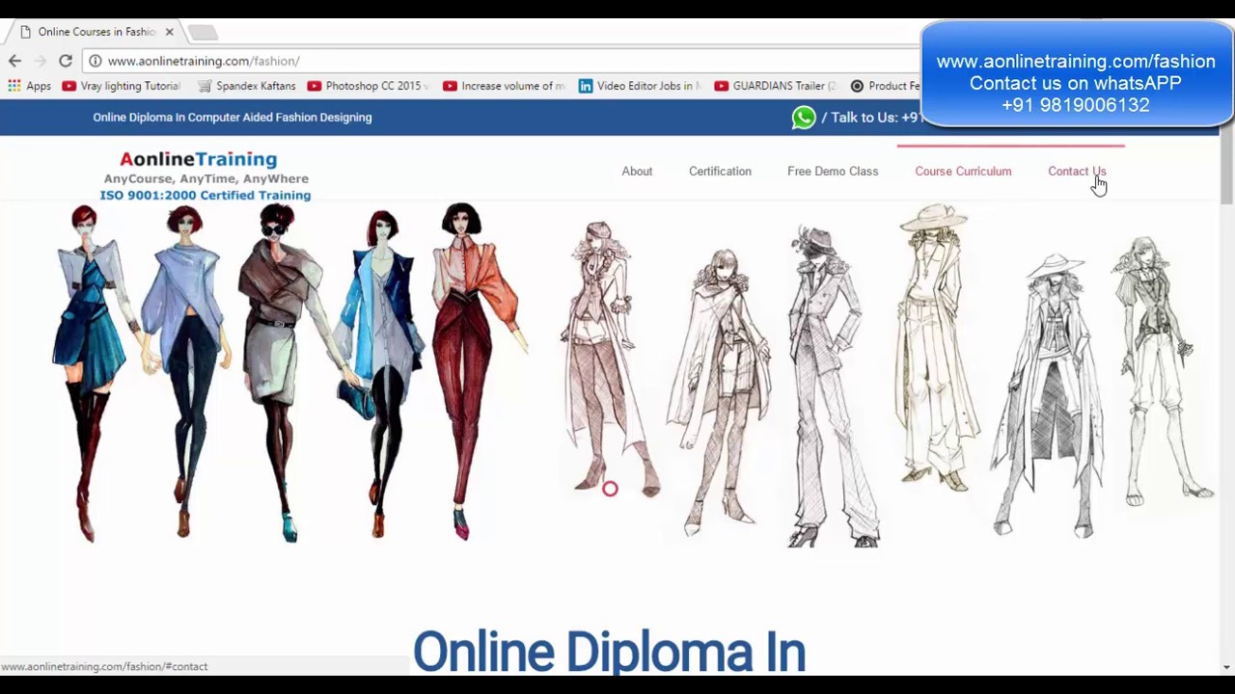Click the address bar URL field

pos(502,61)
